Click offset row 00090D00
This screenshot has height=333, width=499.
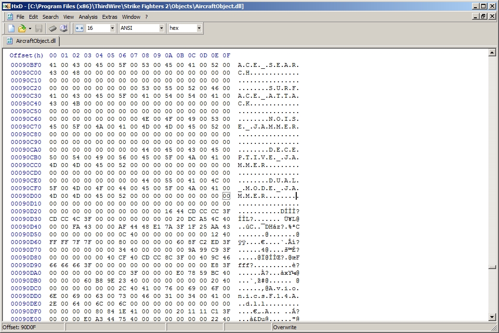(26, 196)
